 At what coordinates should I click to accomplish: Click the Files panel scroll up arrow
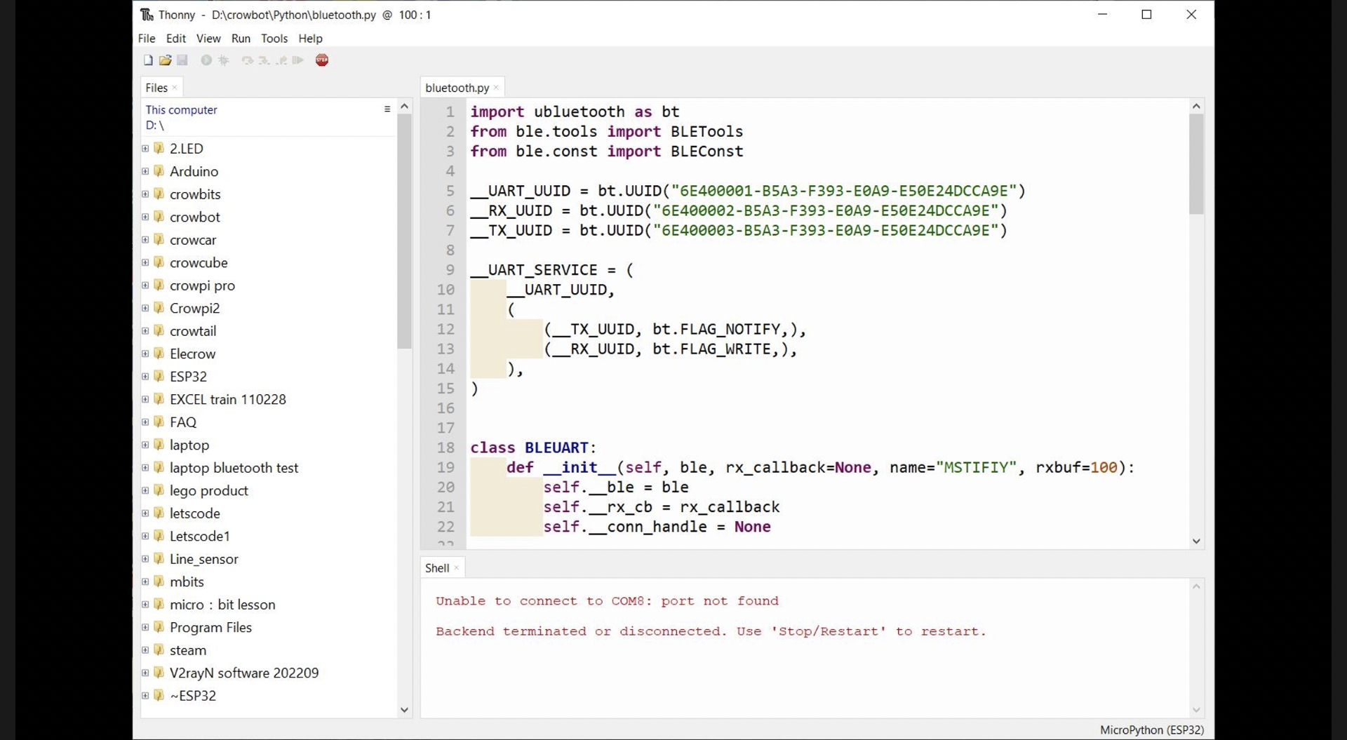click(x=404, y=107)
